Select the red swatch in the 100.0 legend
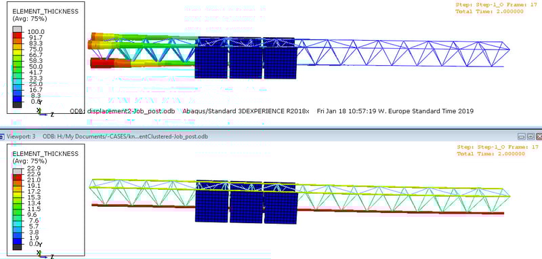This screenshot has height=259, width=542. (x=18, y=35)
